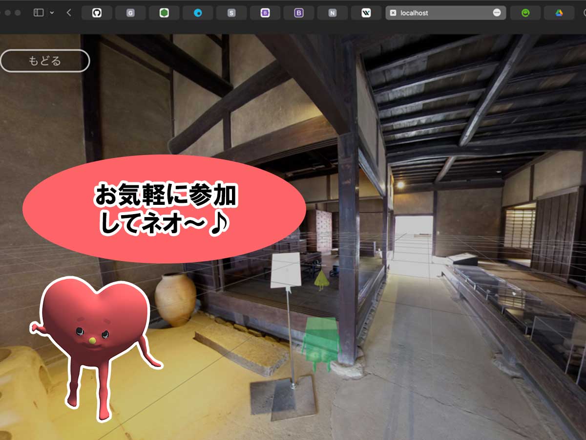Image resolution: width=586 pixels, height=440 pixels.
Task: Click the small yellow cone avatar
Action: pyautogui.click(x=321, y=281)
